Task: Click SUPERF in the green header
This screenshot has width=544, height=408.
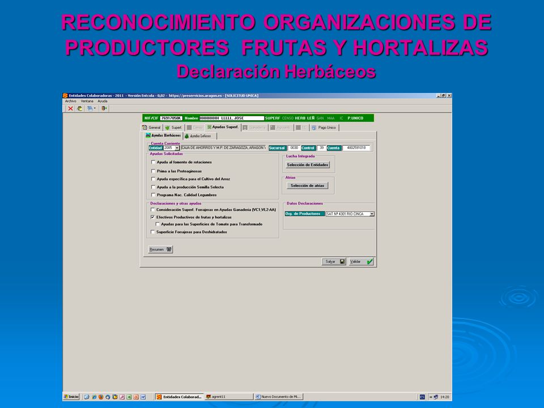Action: click(x=273, y=118)
